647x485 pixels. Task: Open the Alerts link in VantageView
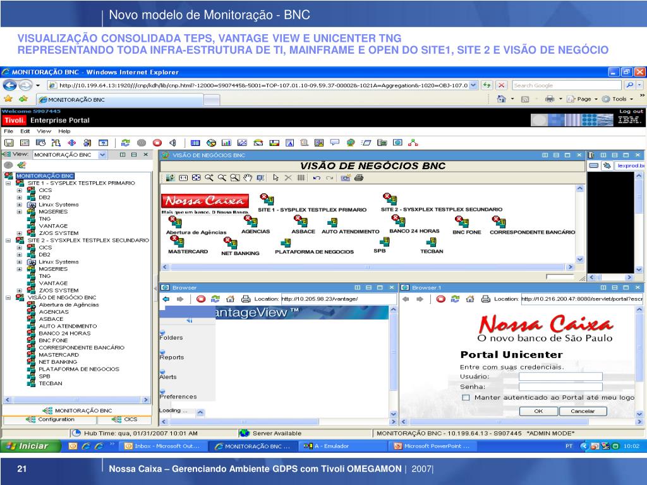click(x=168, y=377)
